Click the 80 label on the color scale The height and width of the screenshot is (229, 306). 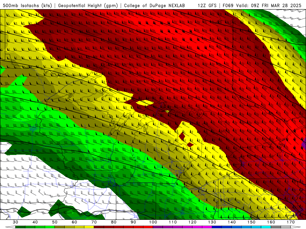[x=114, y=222]
